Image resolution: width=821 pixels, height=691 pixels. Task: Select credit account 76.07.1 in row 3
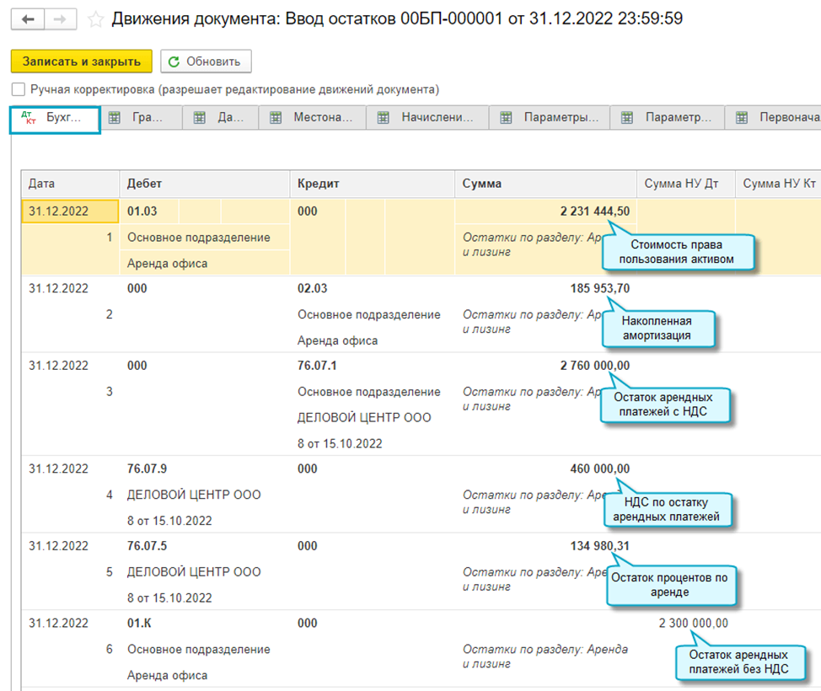(317, 366)
